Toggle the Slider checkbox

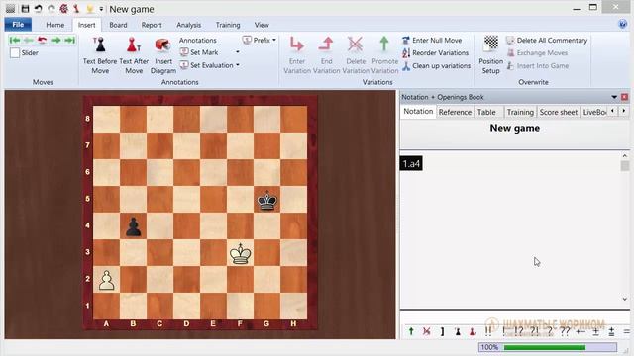(x=15, y=52)
